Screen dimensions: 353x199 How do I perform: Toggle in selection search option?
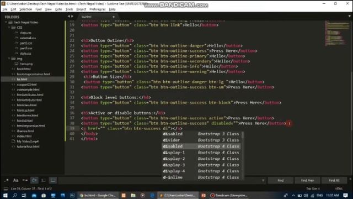pos(44,180)
